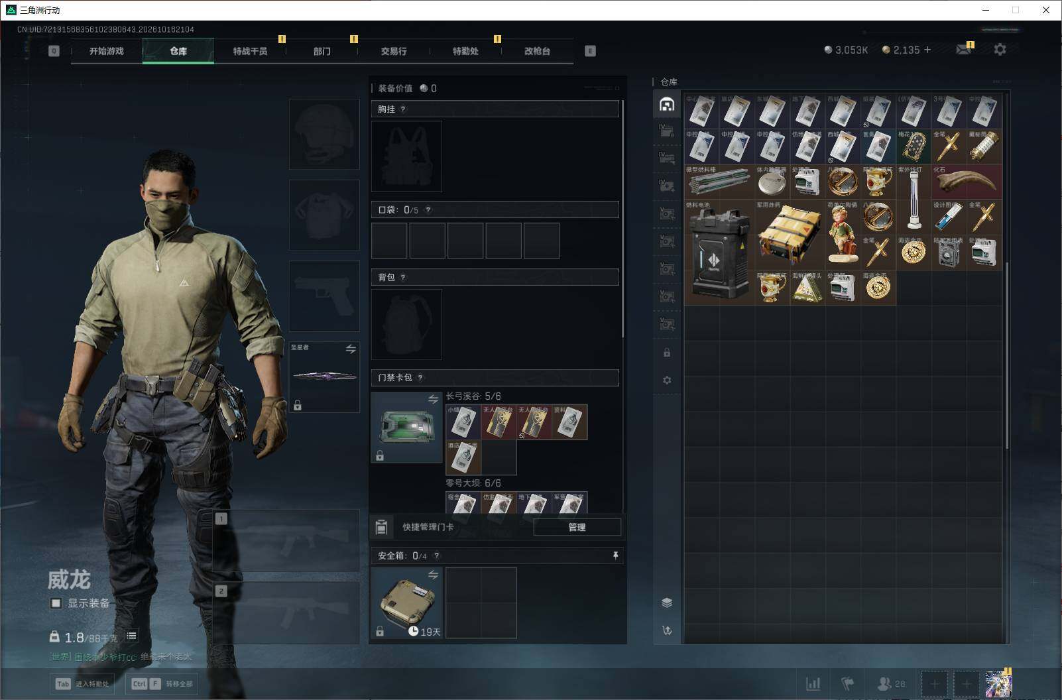
Task: Select the 海鲜罐头 triangular can item
Action: 807,287
